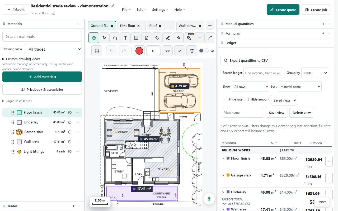Open Floor finish gear settings
Viewport: 338px width, 211px height.
[x=70, y=112]
